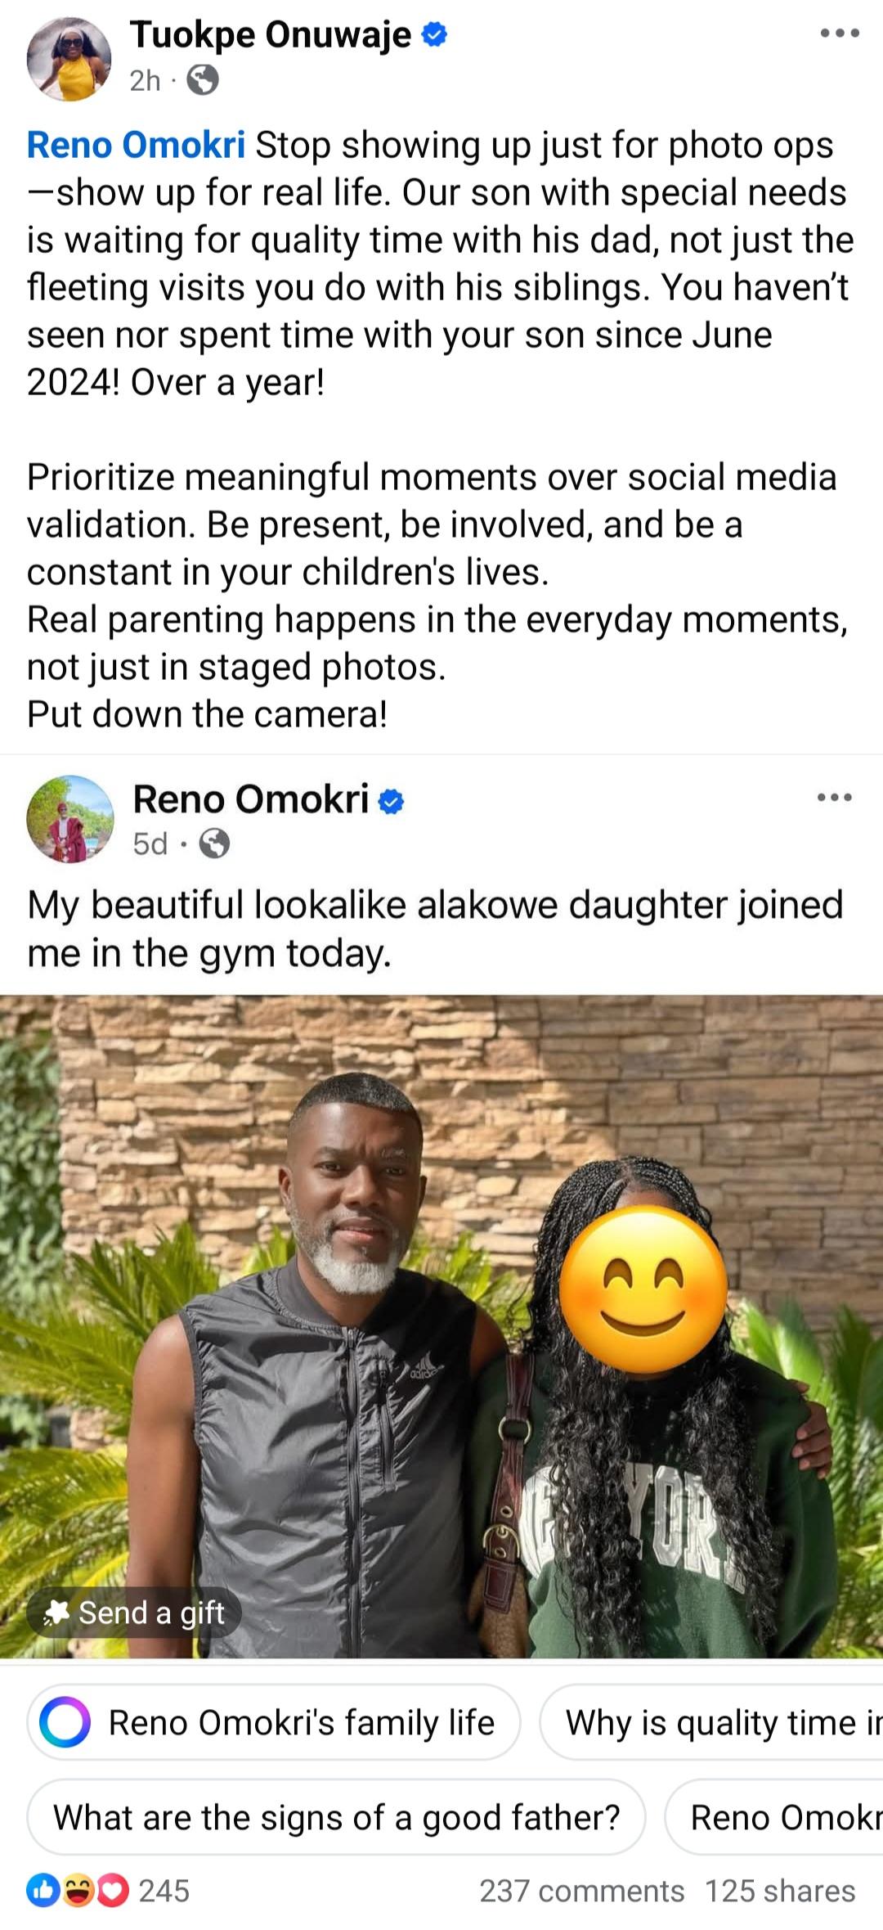
Task: Tap Reno Omokri's verified badge
Action: [x=392, y=801]
